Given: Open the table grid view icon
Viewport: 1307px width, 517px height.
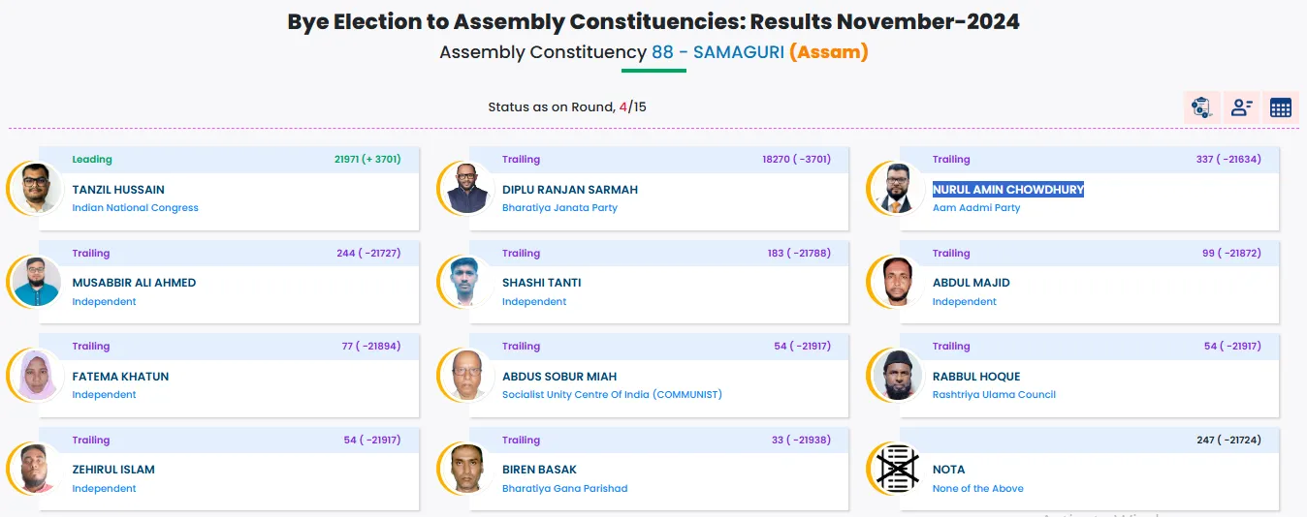Looking at the screenshot, I should [x=1281, y=107].
